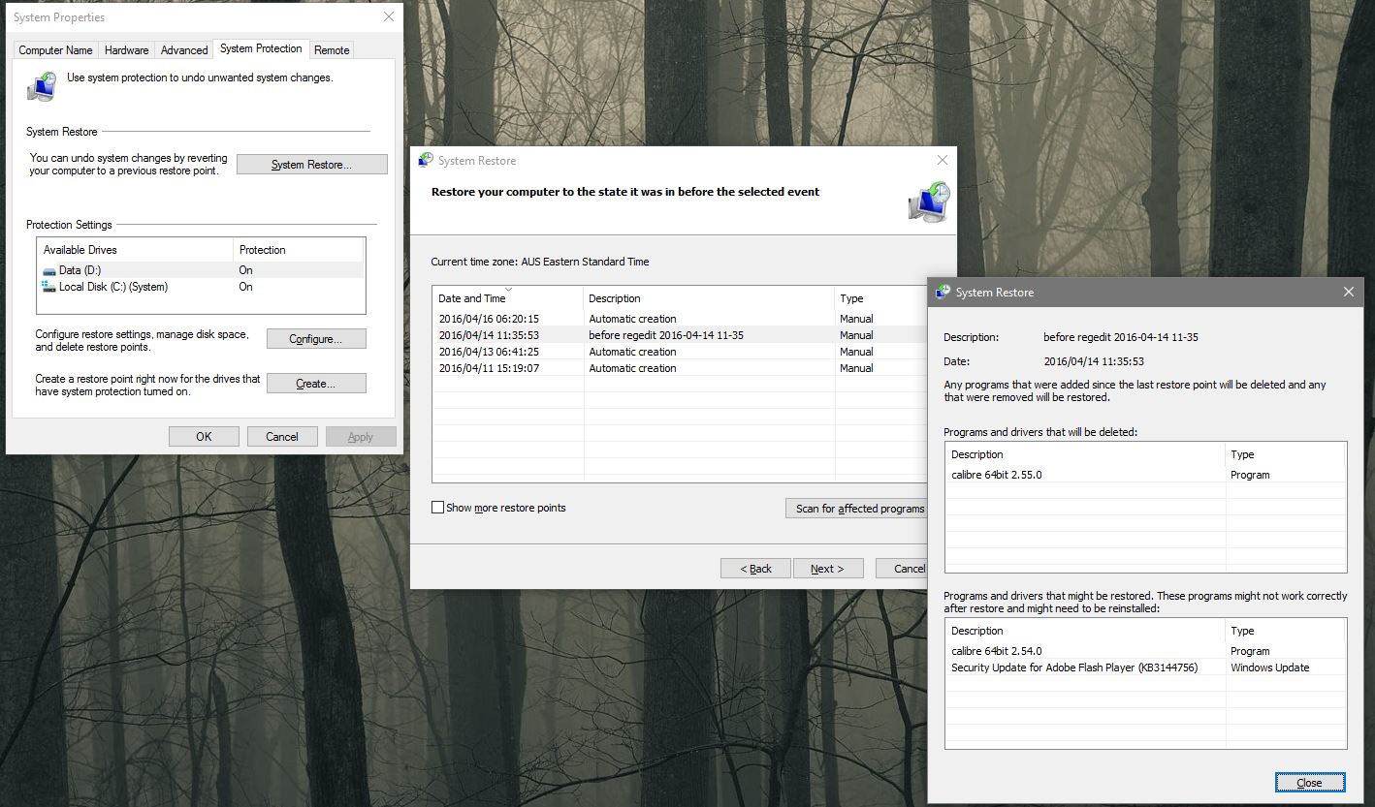Click 'Manual' type in the 2016/04/14 row
This screenshot has width=1375, height=807.
856,335
